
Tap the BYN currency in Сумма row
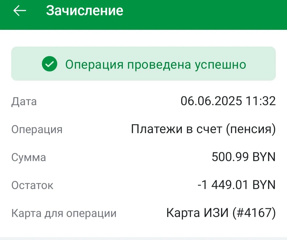tap(264, 157)
